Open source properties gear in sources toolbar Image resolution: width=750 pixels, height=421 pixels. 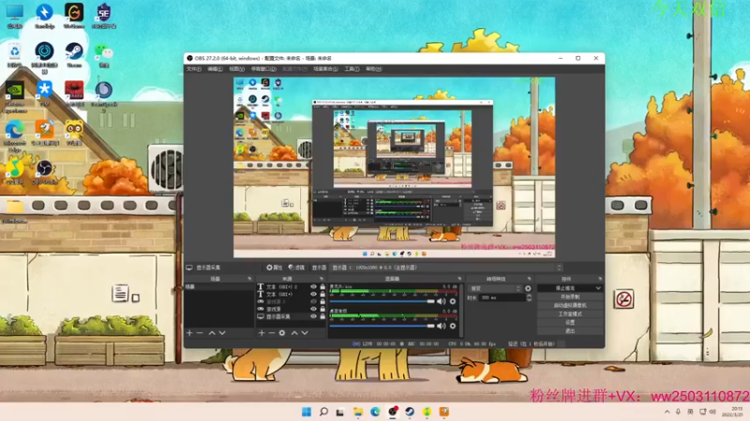[282, 333]
